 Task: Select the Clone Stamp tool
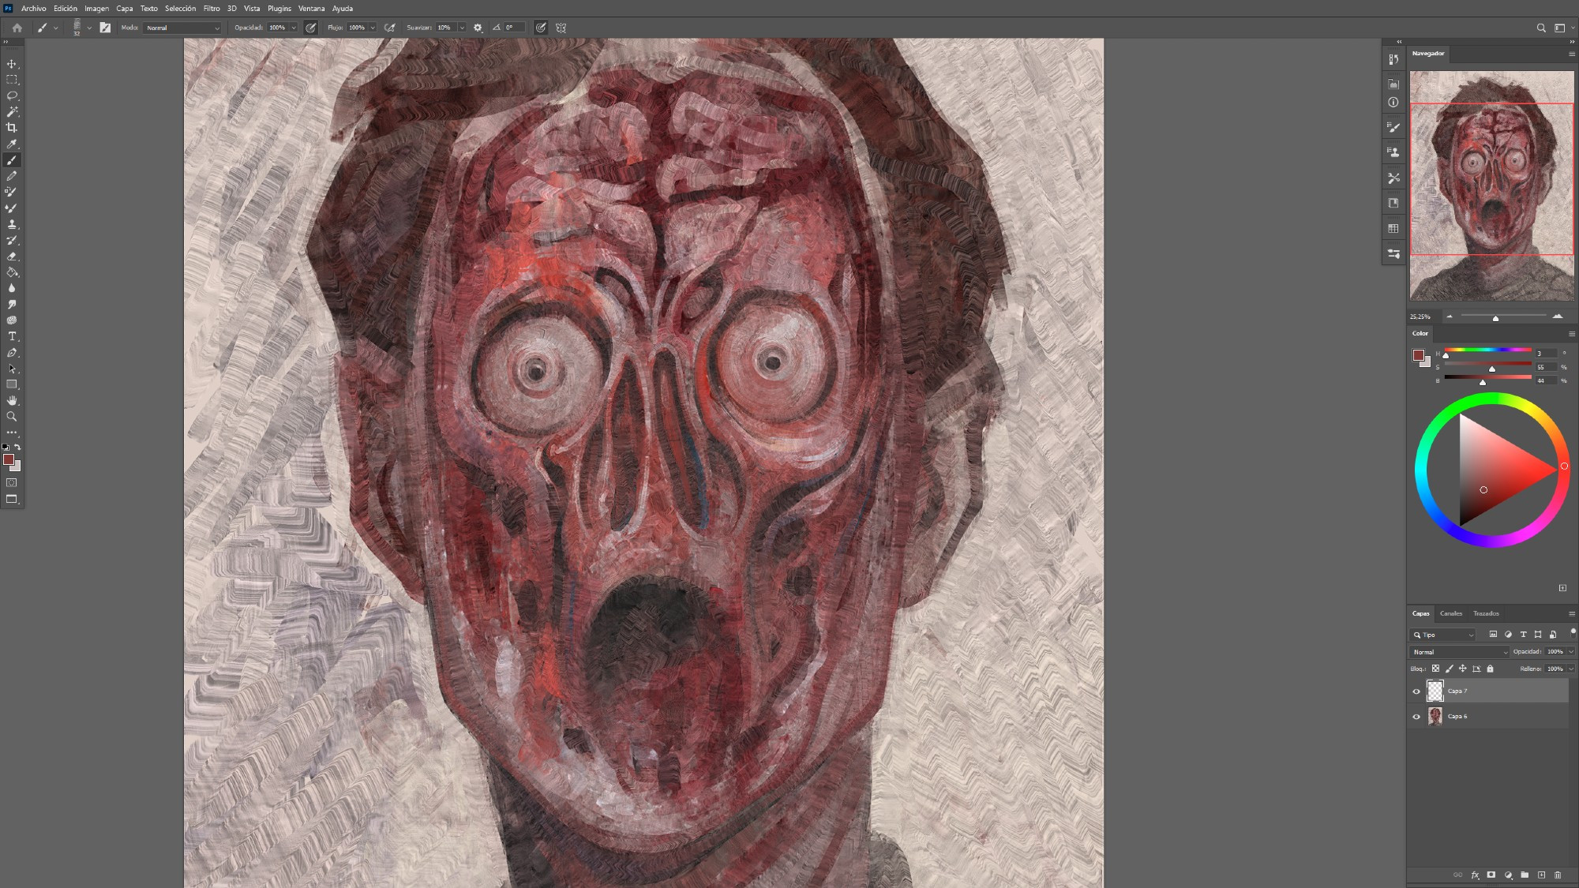pyautogui.click(x=12, y=224)
